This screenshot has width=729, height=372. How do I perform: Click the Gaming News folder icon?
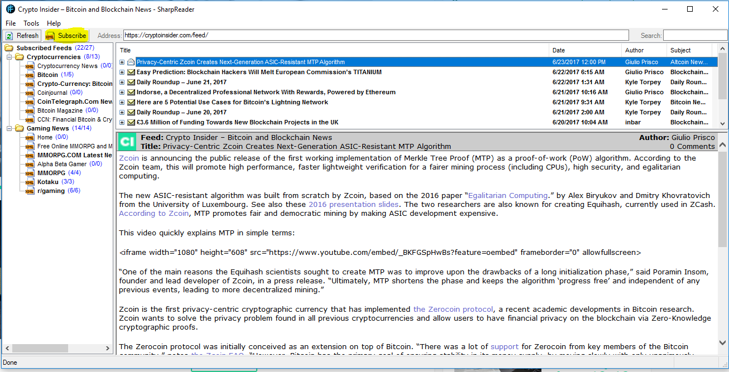(20, 128)
